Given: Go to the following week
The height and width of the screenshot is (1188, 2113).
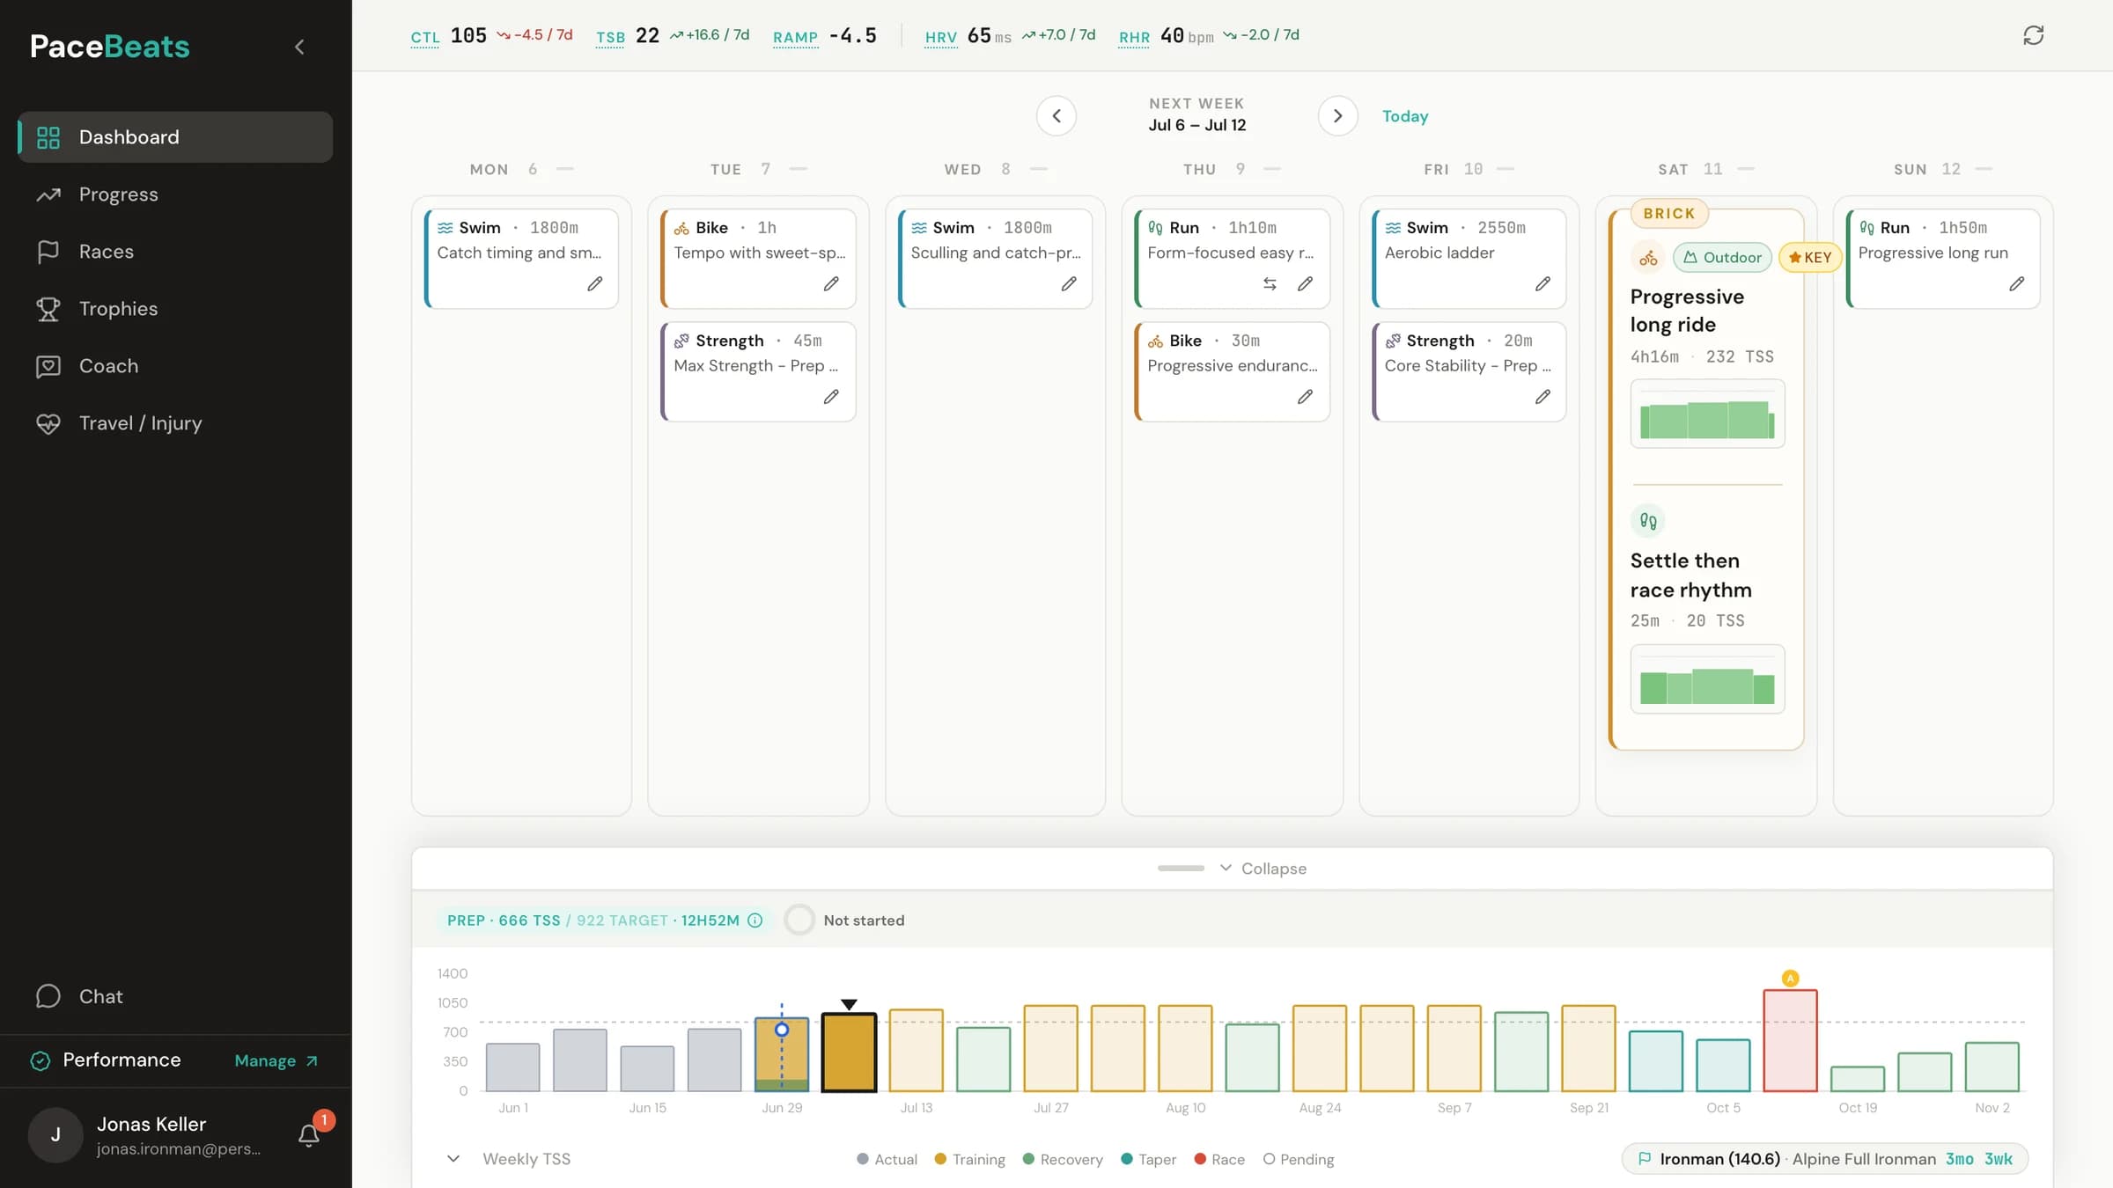Looking at the screenshot, I should (1337, 116).
